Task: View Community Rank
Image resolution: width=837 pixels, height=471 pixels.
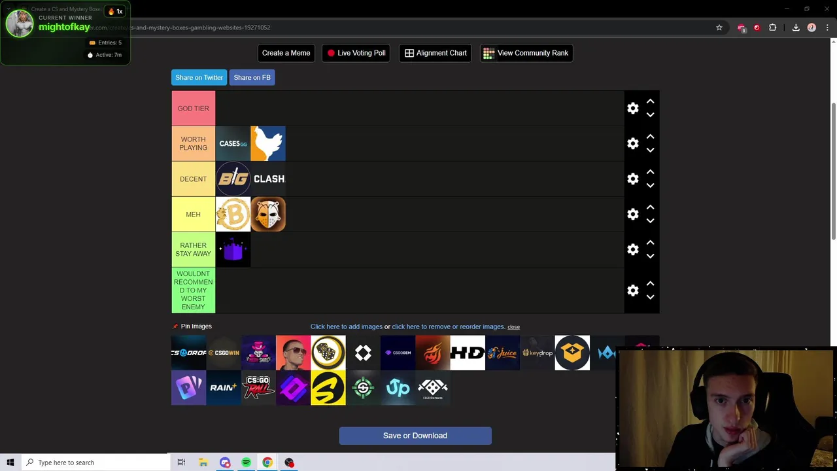Action: (x=526, y=53)
